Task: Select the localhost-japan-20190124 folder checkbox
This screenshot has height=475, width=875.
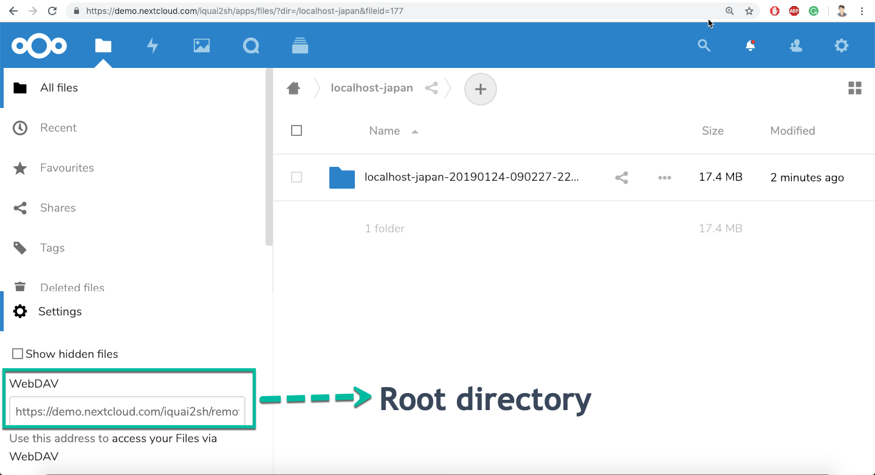Action: [297, 177]
